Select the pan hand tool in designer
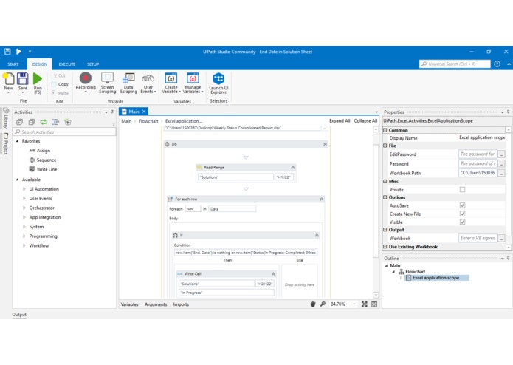This screenshot has width=513, height=365. point(313,304)
